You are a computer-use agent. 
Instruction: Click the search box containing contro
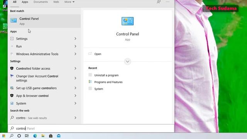(91, 129)
